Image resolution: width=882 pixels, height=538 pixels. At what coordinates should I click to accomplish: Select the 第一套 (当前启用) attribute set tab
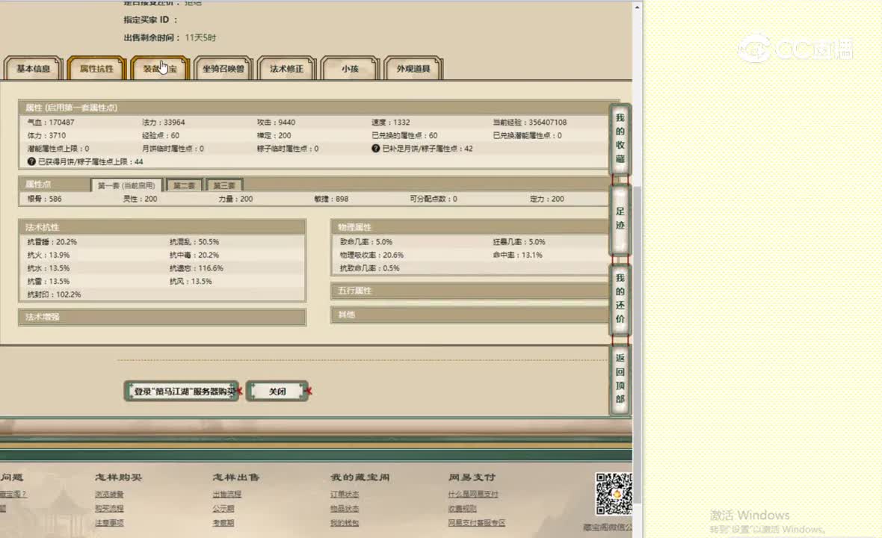coord(126,185)
